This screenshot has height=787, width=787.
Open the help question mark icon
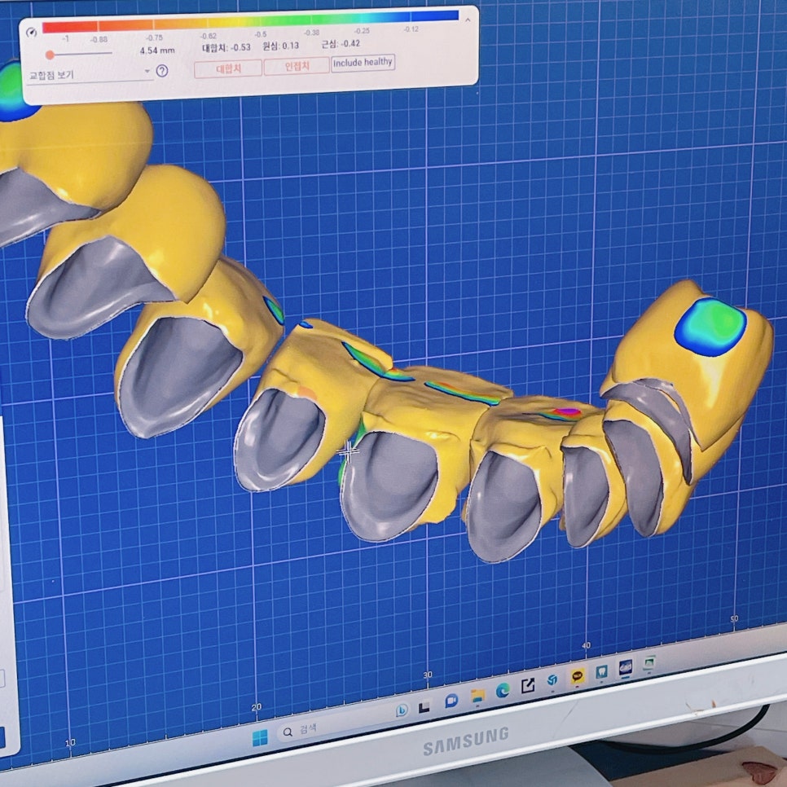tap(162, 71)
